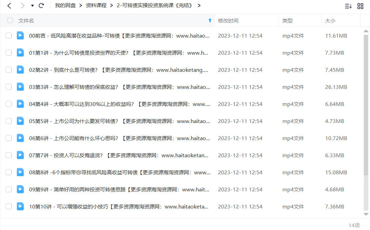Check the box for 10第10讲 file

[x=9, y=206]
